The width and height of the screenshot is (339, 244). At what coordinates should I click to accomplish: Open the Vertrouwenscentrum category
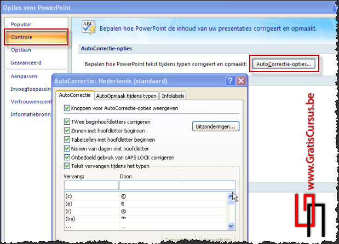click(x=31, y=102)
